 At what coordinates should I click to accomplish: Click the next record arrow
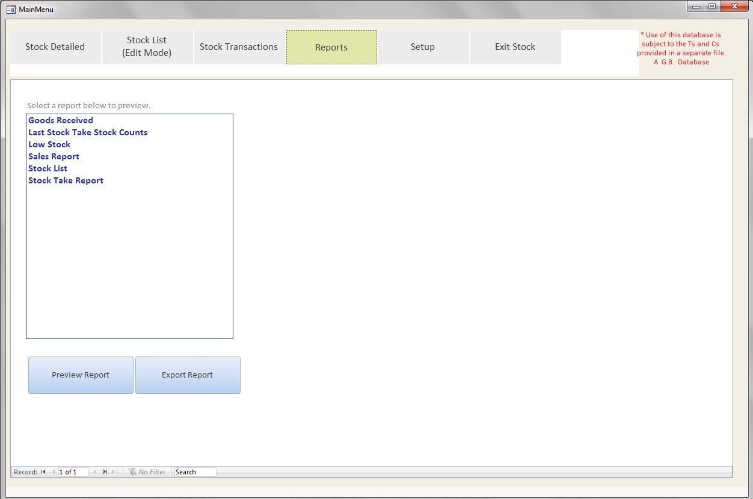coord(94,471)
